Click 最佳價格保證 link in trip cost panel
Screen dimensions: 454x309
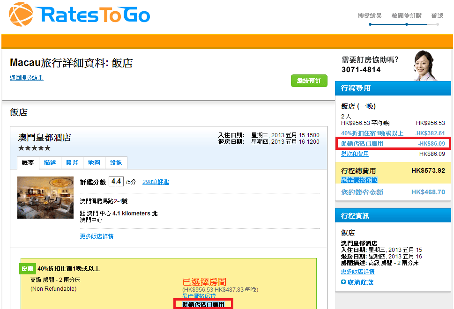(x=359, y=180)
